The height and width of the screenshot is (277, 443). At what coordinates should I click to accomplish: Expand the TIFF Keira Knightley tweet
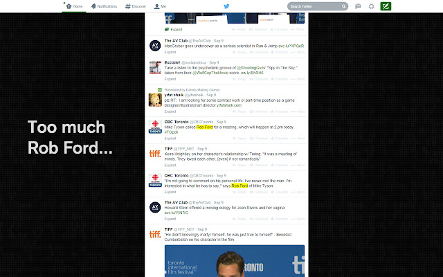pos(170,165)
